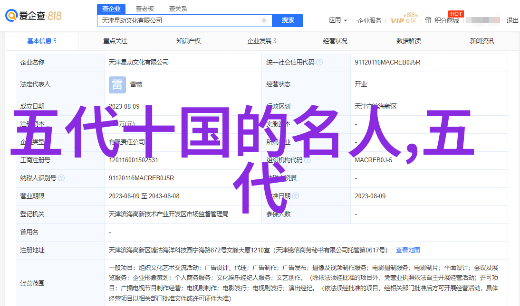The height and width of the screenshot is (306, 520).
Task: Click the 企业名称 row label
Action: pos(32,62)
